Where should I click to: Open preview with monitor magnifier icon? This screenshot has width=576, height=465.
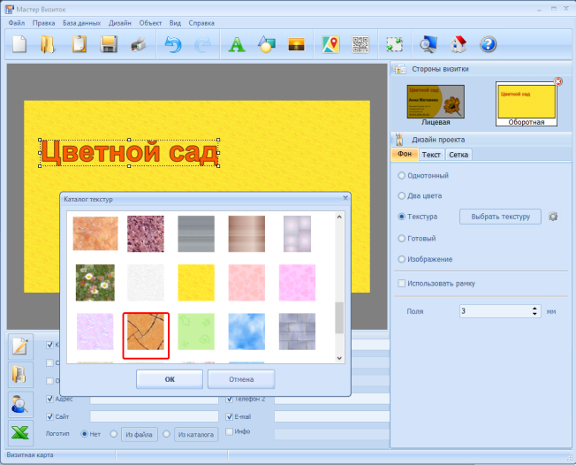(x=428, y=44)
